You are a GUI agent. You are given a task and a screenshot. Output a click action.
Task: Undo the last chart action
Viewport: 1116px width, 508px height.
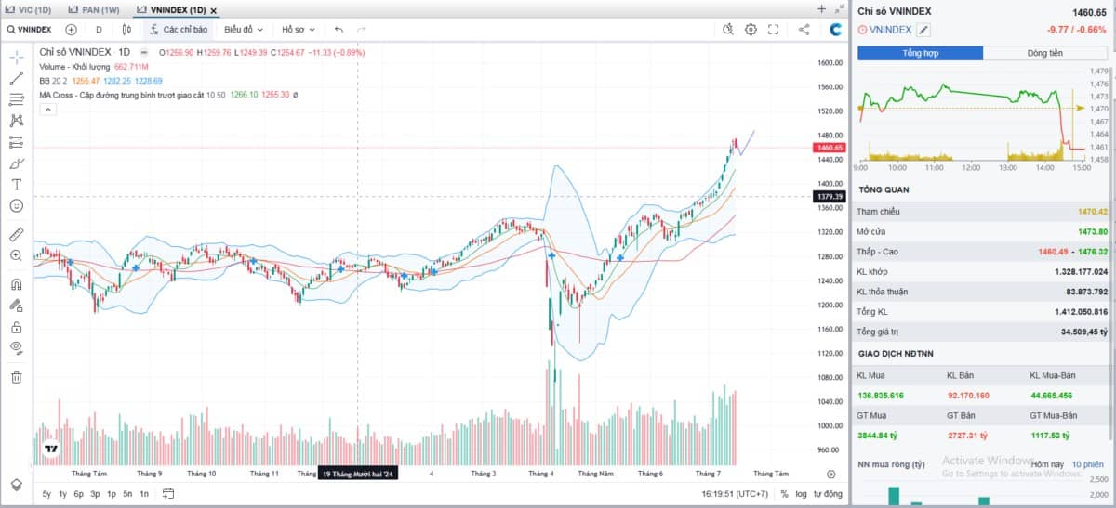click(339, 30)
